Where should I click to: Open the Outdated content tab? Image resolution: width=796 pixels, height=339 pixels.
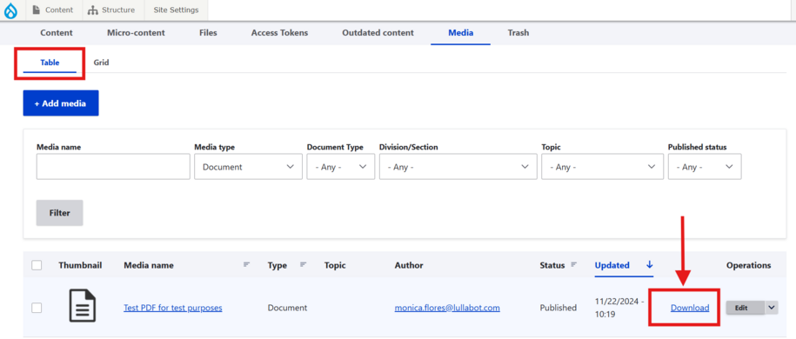[x=378, y=32]
